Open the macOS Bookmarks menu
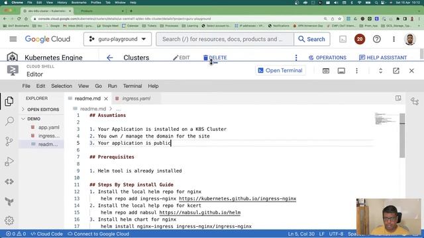 point(79,3)
